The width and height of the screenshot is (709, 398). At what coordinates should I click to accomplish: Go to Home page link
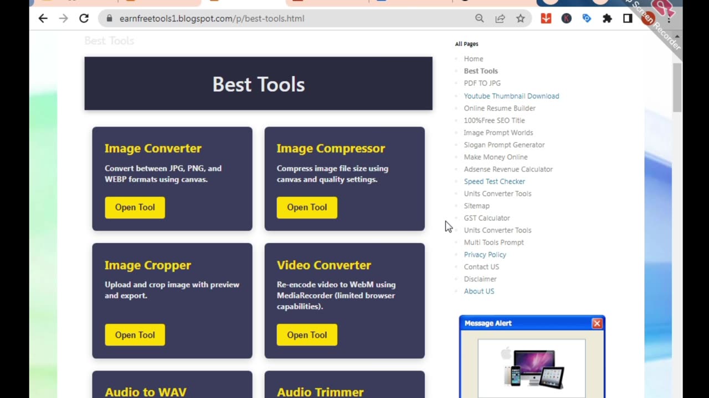pos(474,59)
